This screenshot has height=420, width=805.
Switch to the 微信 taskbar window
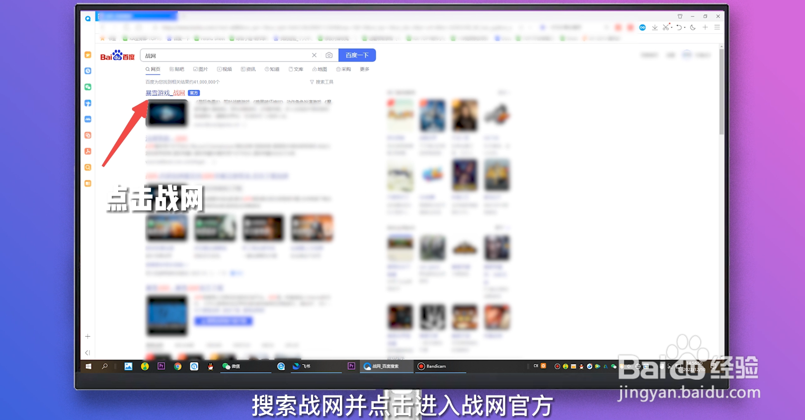pos(245,366)
